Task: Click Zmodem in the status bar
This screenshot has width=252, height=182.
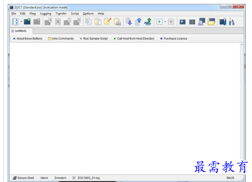Action: [x=60, y=178]
